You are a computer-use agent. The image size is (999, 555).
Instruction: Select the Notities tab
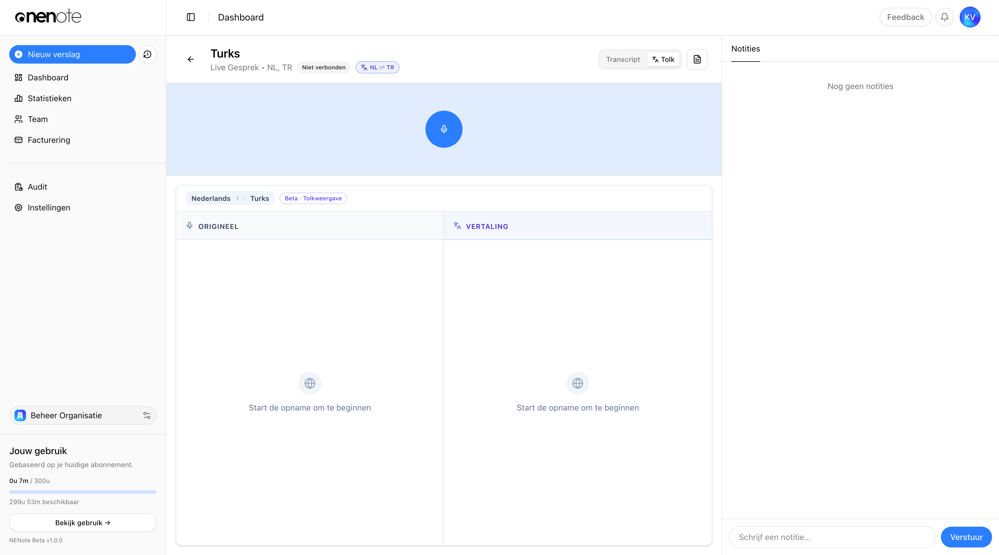[745, 49]
